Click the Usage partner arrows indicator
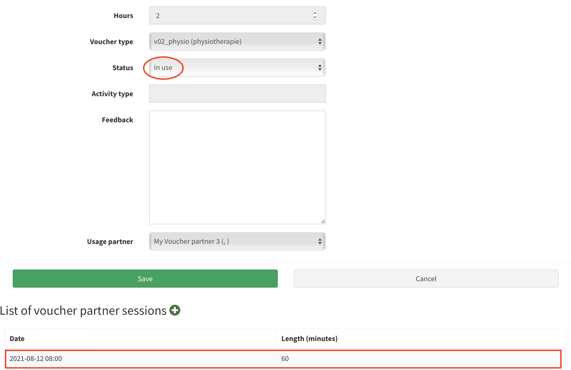The image size is (571, 370). coord(320,241)
